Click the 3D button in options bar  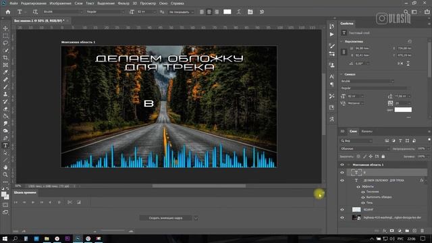(262, 12)
